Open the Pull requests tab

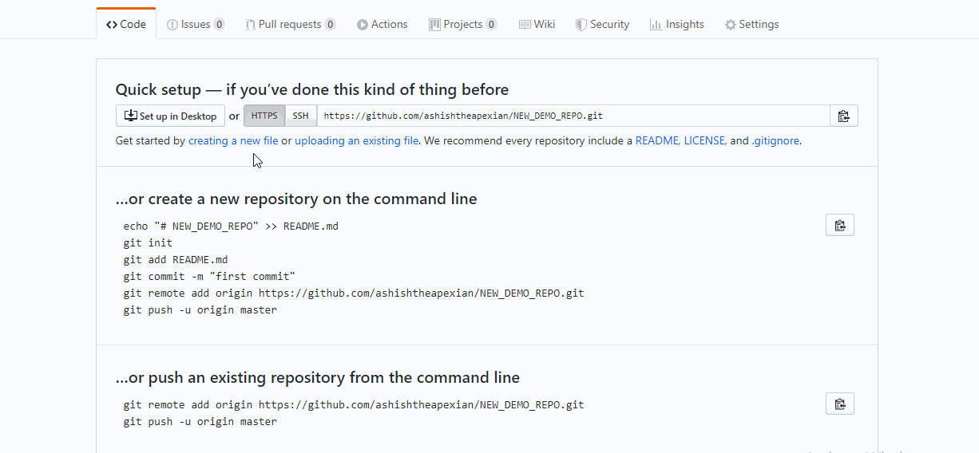coord(290,24)
